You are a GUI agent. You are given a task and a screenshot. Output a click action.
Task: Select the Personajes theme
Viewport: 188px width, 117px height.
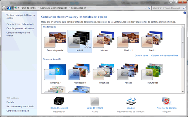point(104,74)
